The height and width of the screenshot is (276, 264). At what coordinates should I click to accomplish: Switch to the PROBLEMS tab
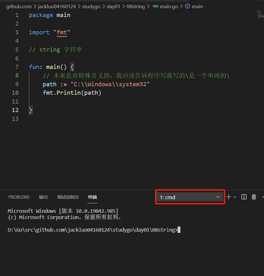(19, 197)
